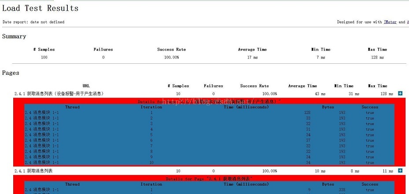Select the 2.4.1 获取消息列表（设备报警-用于产生消息） URL text
The image size is (409, 194).
tap(59, 94)
